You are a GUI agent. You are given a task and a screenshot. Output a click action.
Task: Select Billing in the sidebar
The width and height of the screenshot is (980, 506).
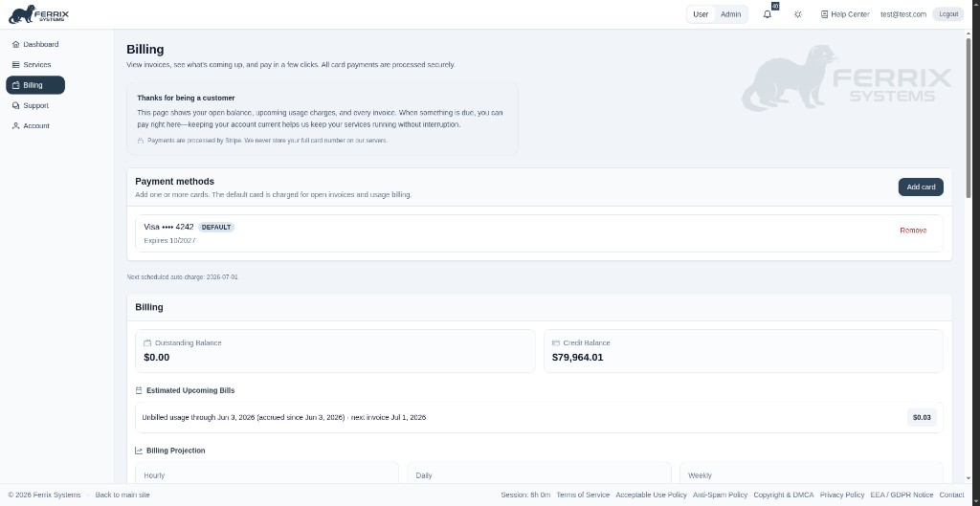coord(35,85)
